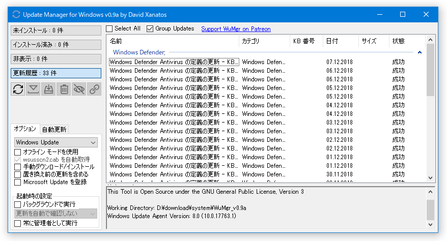The image size is (447, 241).
Task: Click the download updates icon
Action: click(34, 89)
